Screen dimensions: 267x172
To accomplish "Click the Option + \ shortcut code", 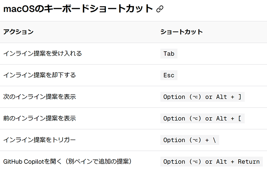I will [190, 140].
